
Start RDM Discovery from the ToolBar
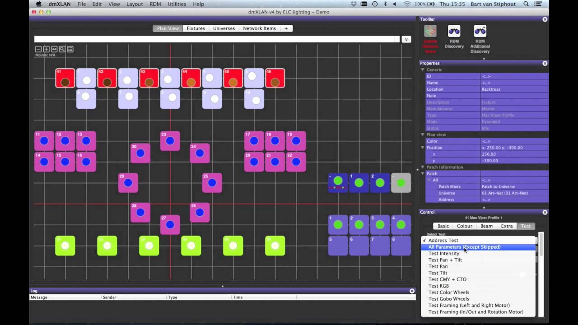coord(454,37)
